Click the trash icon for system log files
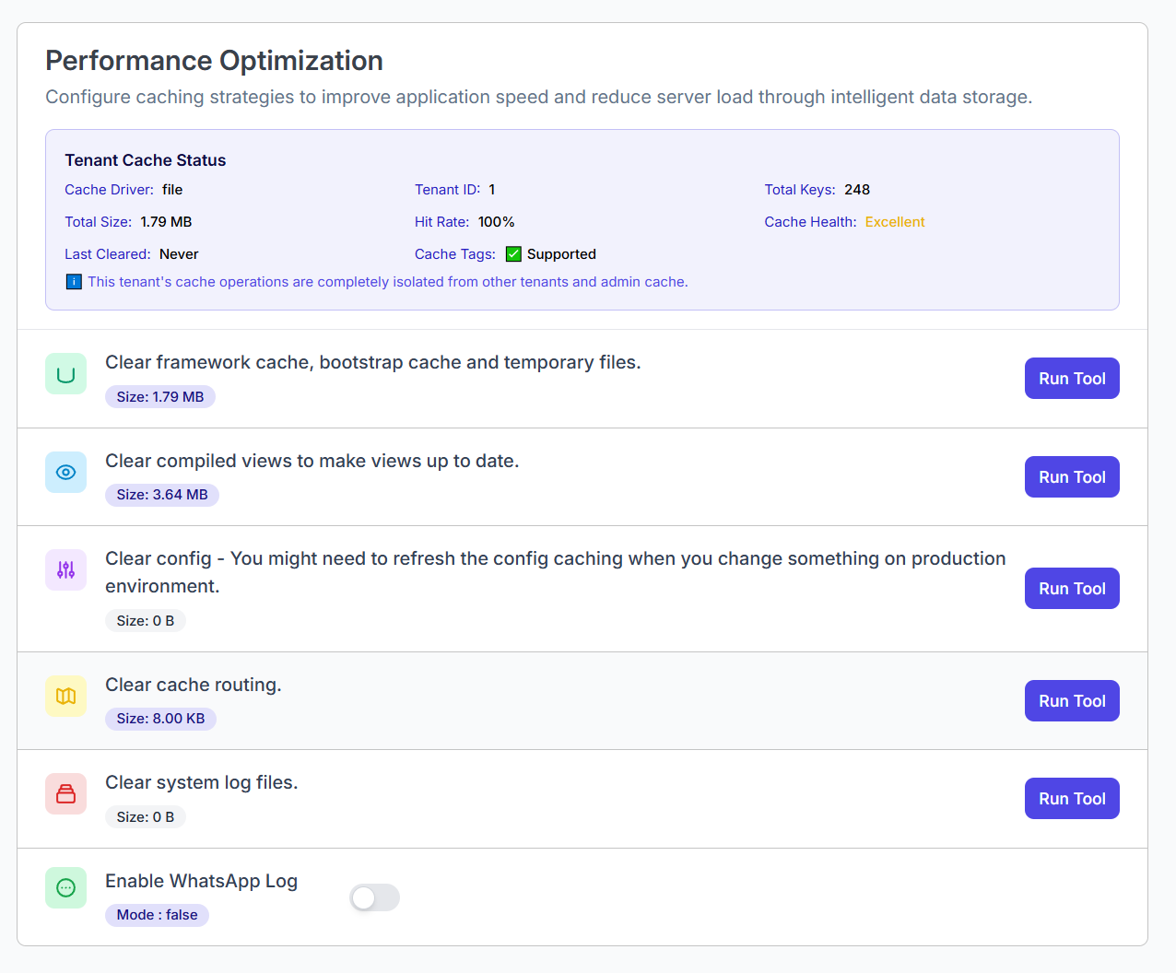Viewport: 1176px width, 973px height. click(65, 793)
